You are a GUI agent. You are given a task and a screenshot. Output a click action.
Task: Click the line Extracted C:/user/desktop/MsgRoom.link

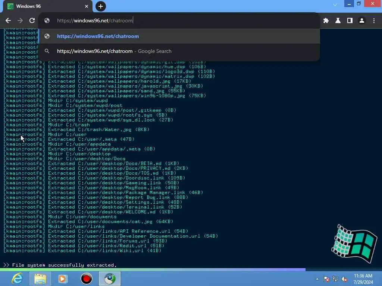(91, 188)
